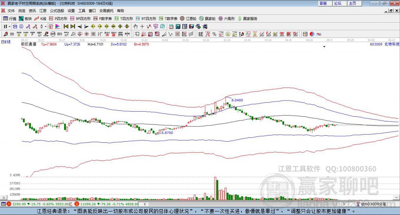Click the 8.0400 price high label
Screen dimensions: 400x215
point(237,100)
